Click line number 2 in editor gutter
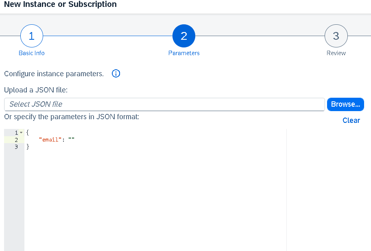Screen dimensions: 371x251 16,140
